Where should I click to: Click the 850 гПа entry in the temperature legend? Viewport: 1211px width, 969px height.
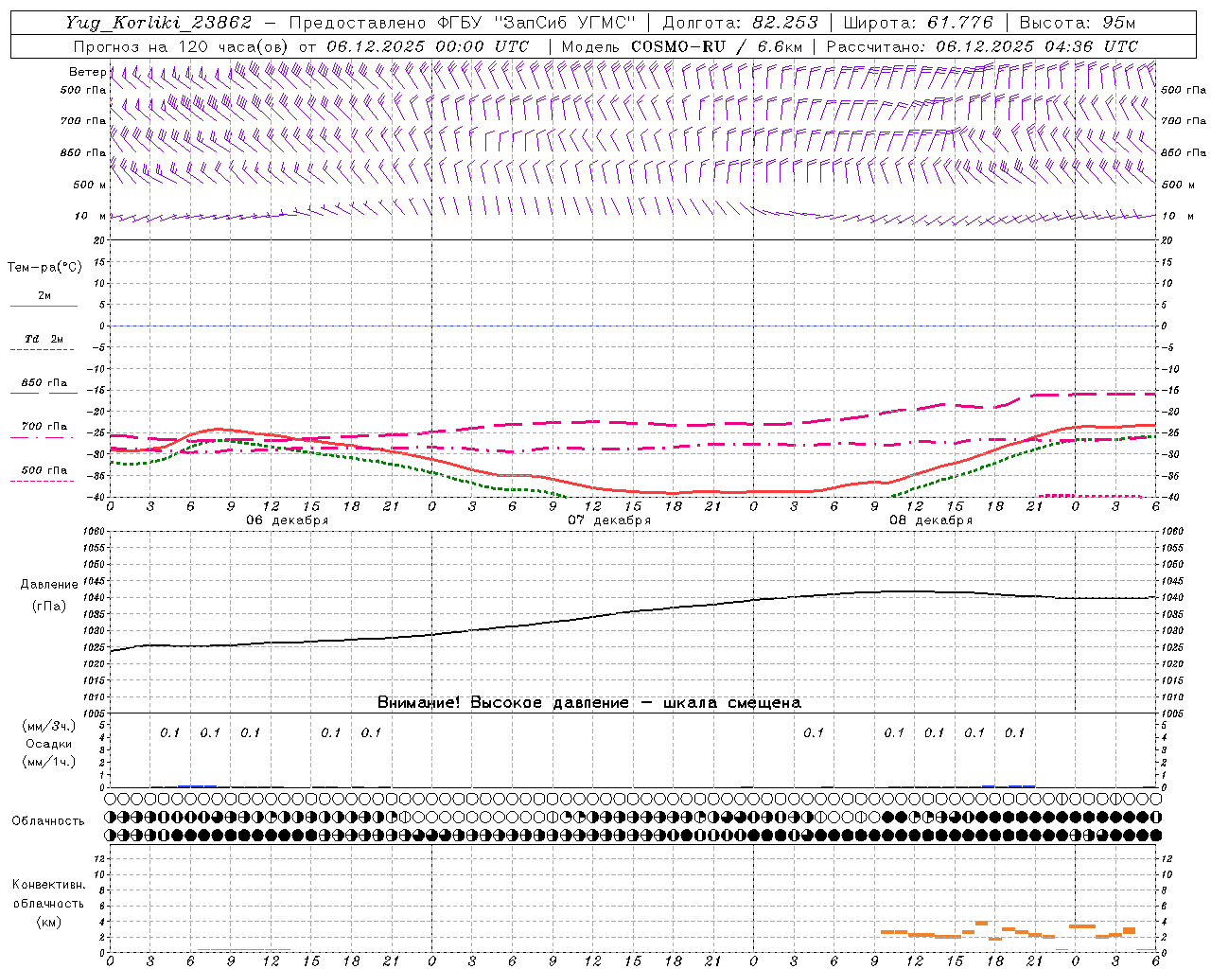[x=44, y=383]
